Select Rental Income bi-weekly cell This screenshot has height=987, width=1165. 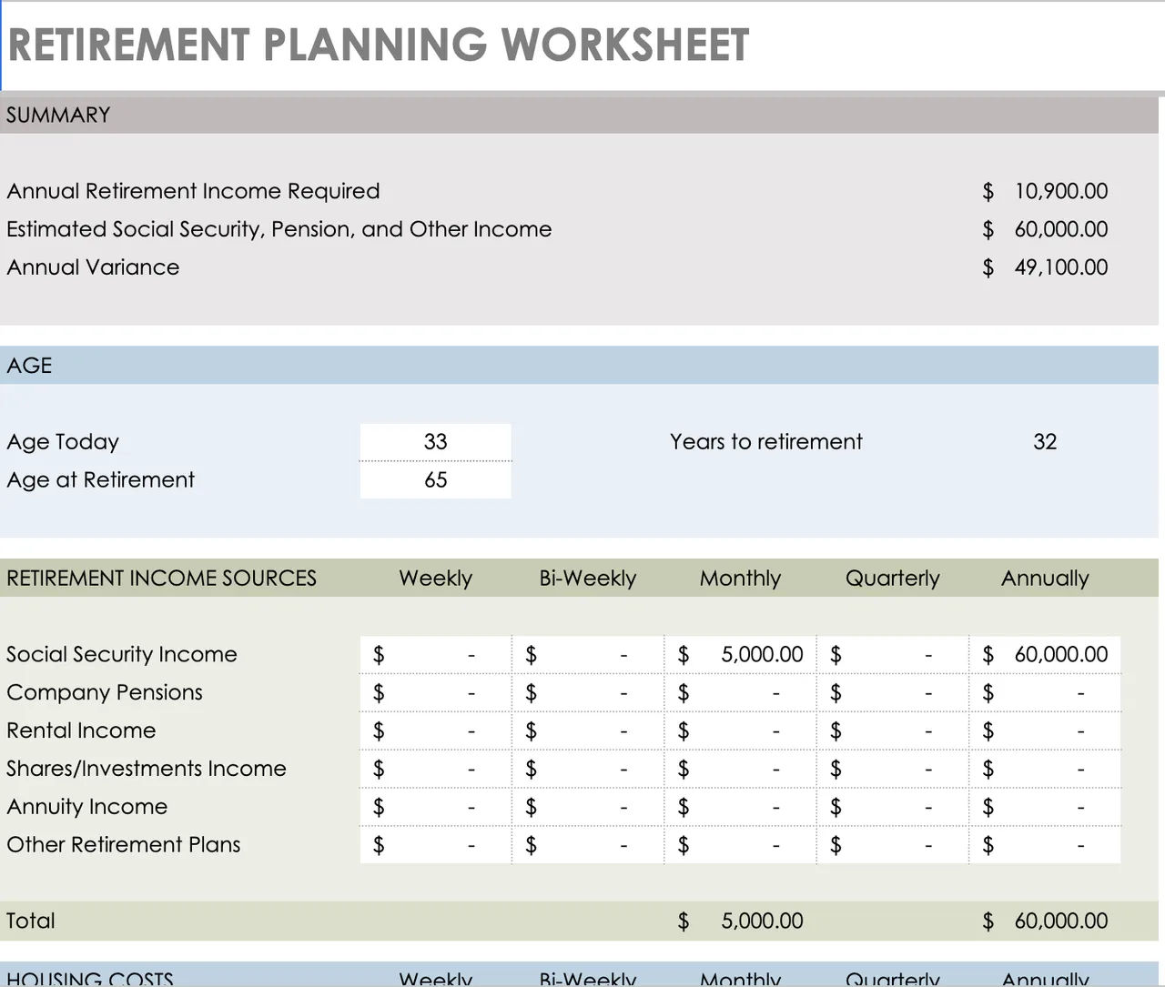pos(588,731)
